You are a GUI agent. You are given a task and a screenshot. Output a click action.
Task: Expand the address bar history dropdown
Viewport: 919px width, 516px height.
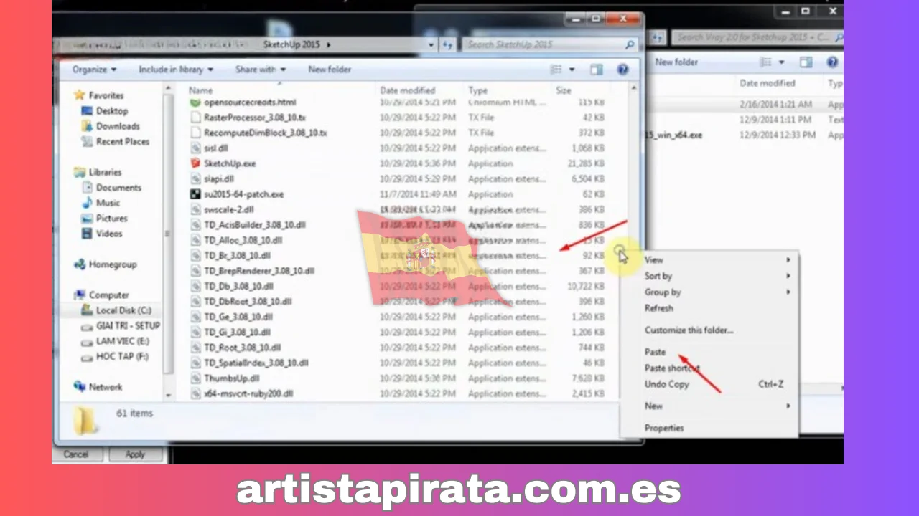[x=431, y=44]
